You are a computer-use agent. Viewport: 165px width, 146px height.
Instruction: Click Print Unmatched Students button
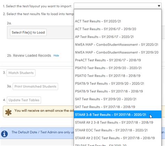tap(36, 87)
